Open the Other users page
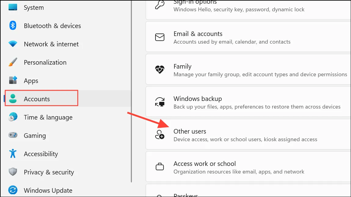Image resolution: width=351 pixels, height=197 pixels. (x=248, y=134)
